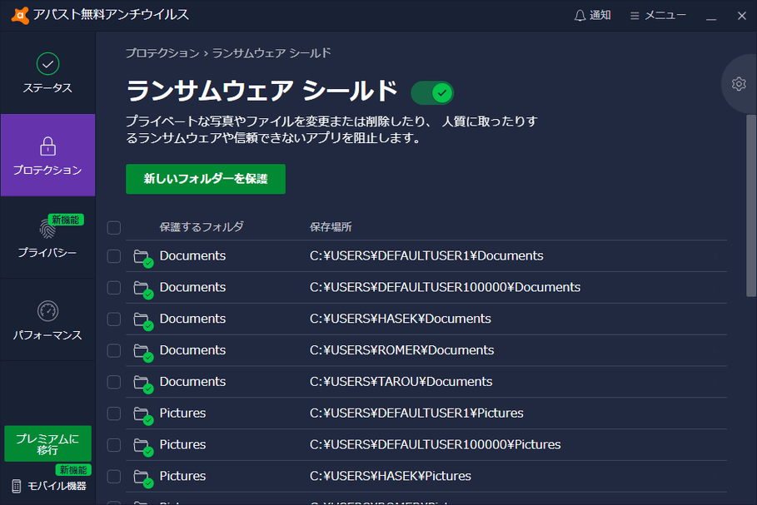
Task: Check the box for ROMER Documents
Action: 114,350
